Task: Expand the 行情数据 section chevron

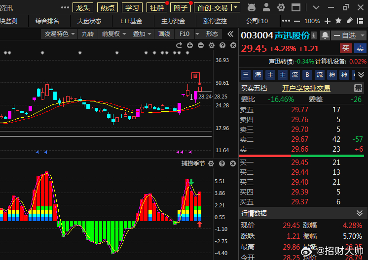Action: 360,213
